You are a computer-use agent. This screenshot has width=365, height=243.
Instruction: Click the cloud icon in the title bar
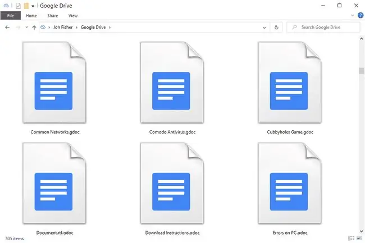(x=6, y=6)
